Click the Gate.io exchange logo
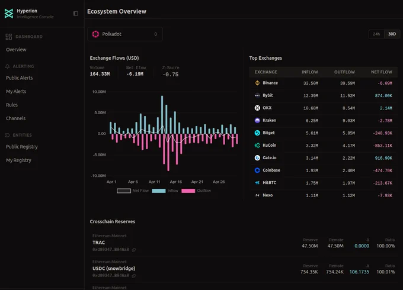 point(257,158)
